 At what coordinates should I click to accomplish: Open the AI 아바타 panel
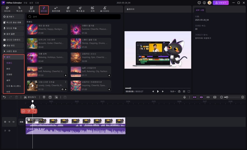104,9
